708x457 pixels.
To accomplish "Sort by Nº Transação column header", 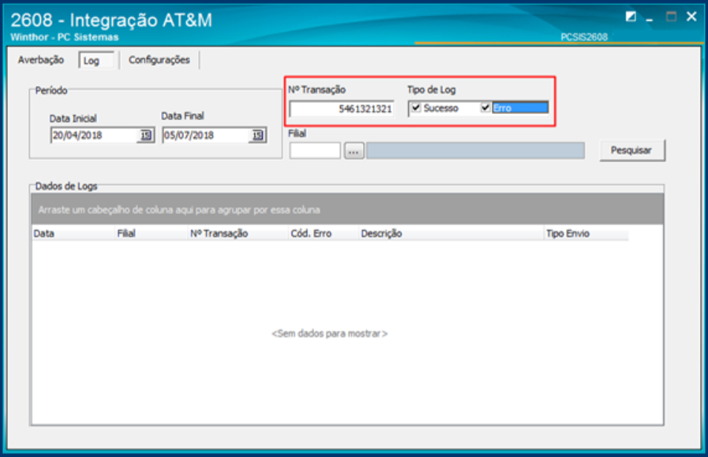I will pyautogui.click(x=238, y=233).
